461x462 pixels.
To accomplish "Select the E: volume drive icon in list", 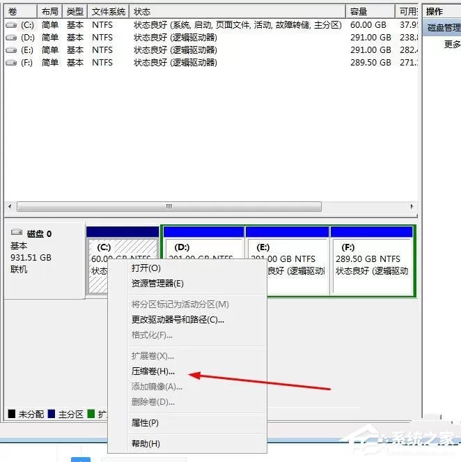I will (11, 50).
